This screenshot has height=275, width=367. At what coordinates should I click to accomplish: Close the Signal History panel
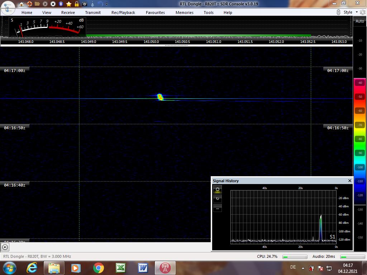[x=350, y=180]
